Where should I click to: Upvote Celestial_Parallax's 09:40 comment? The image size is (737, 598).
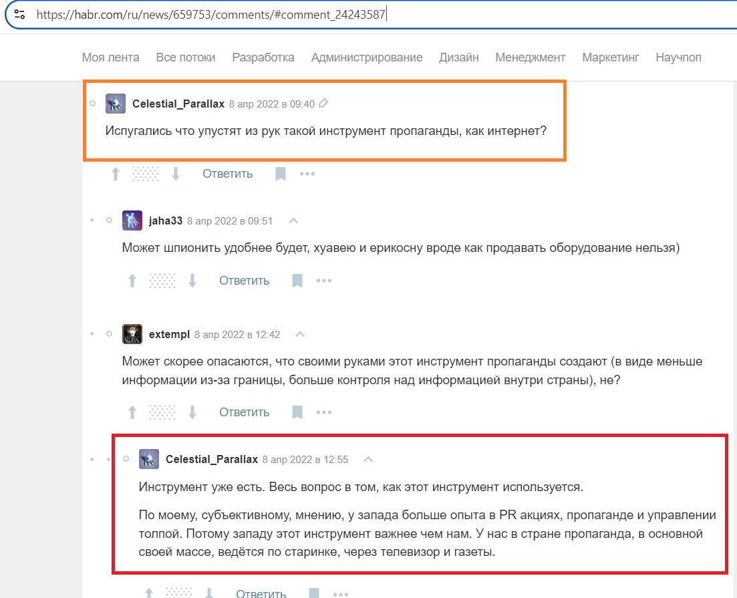[116, 174]
